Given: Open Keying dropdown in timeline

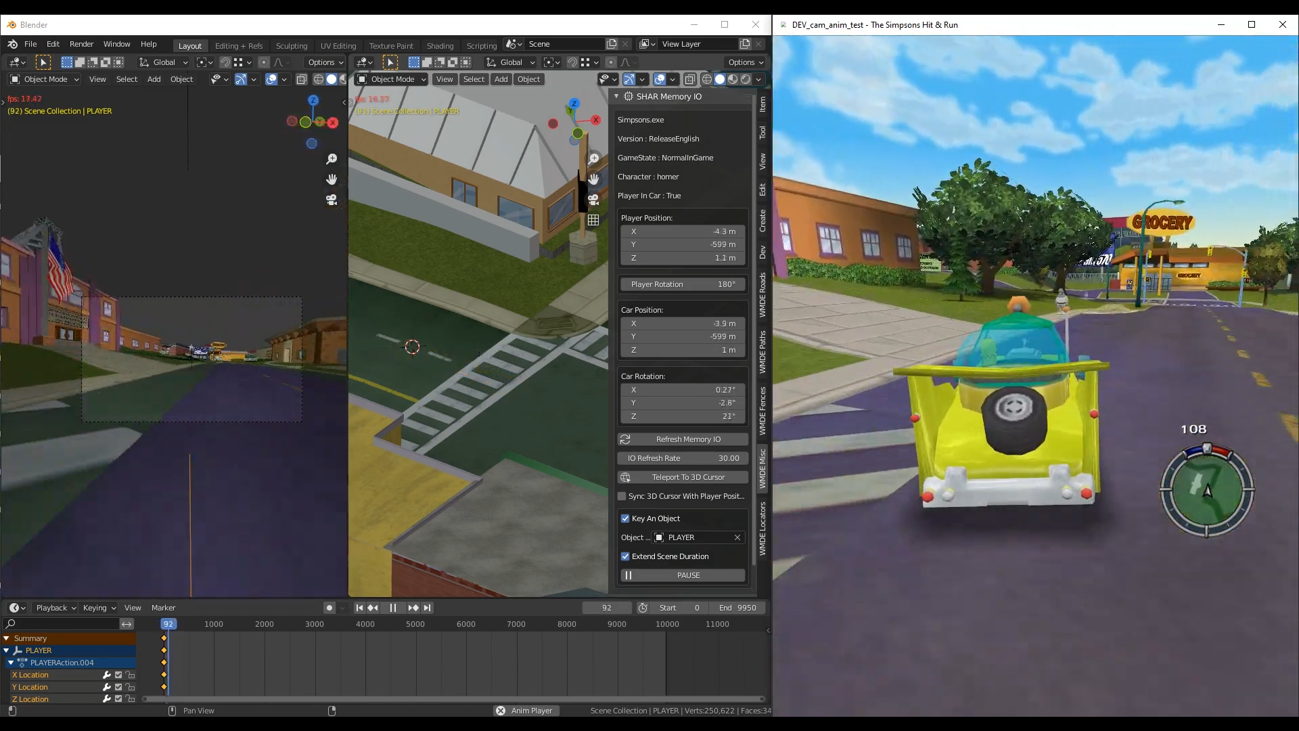Looking at the screenshot, I should click(99, 608).
